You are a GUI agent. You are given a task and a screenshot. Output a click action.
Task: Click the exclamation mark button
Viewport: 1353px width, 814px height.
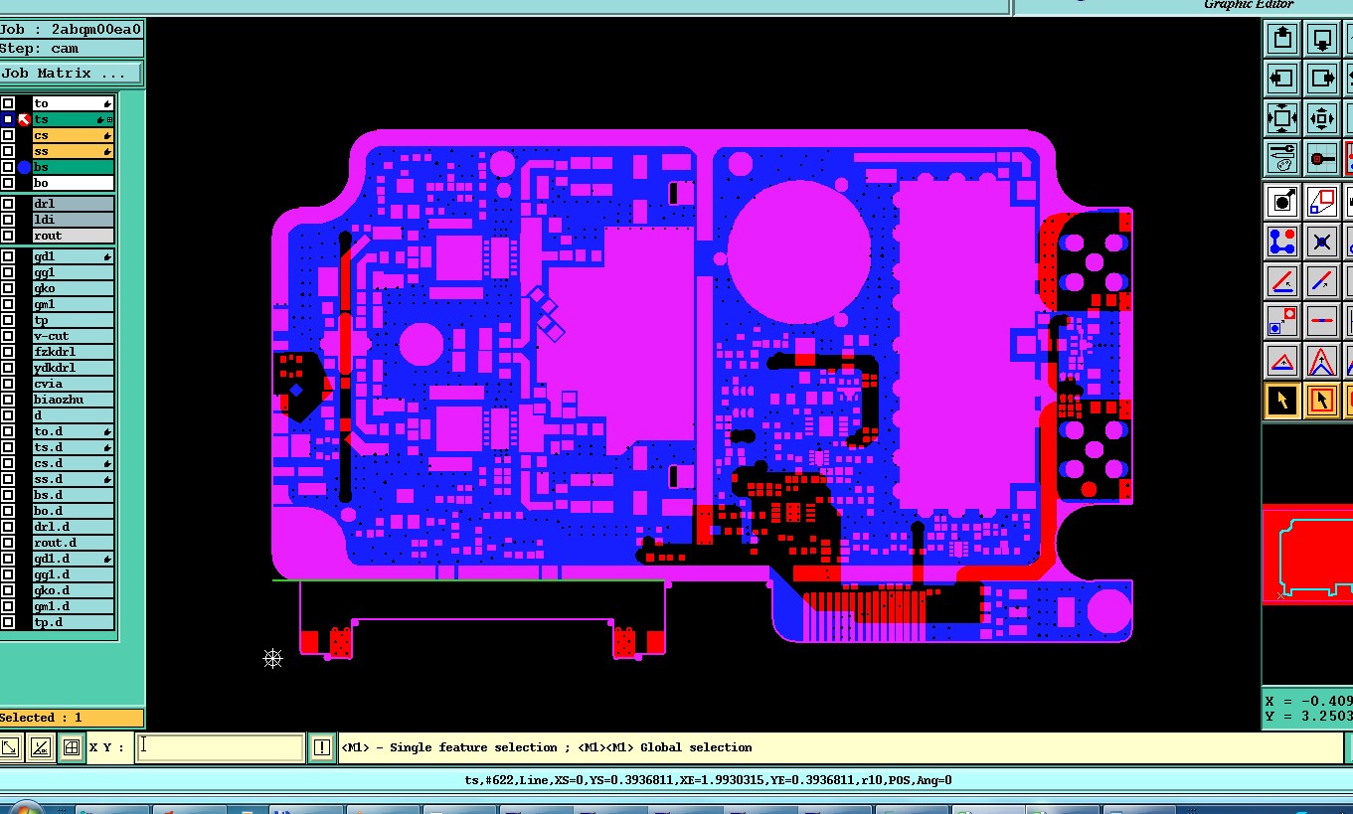point(321,747)
